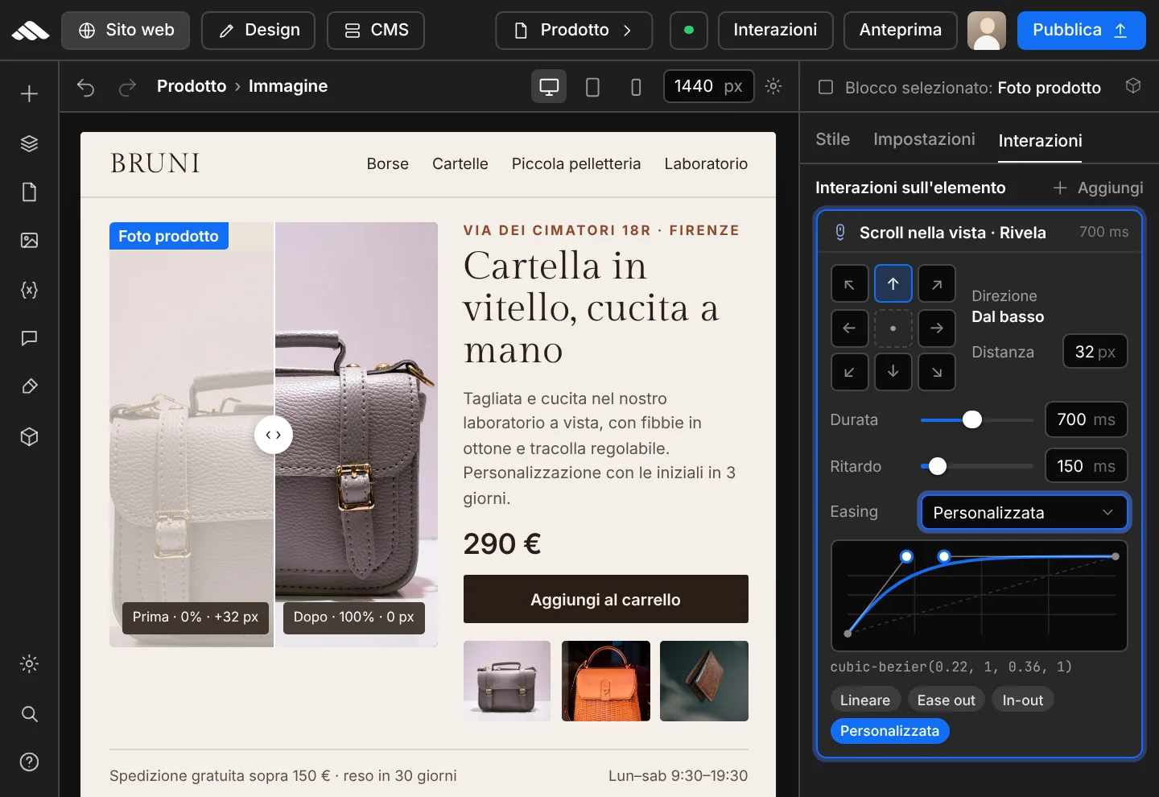Click the component cube icon beside Foto prodotto

(x=1133, y=85)
